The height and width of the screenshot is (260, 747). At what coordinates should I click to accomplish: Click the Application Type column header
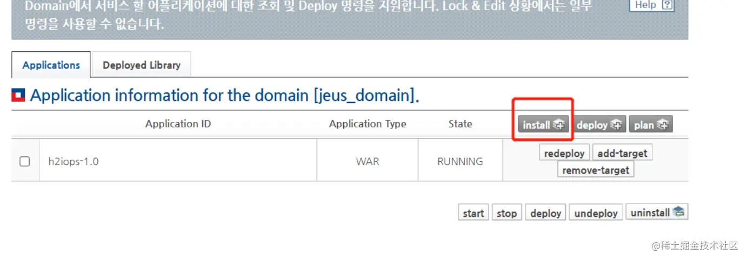pyautogui.click(x=368, y=124)
